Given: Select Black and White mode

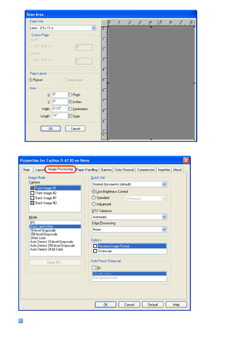Looking at the screenshot, I should pos(55,226).
